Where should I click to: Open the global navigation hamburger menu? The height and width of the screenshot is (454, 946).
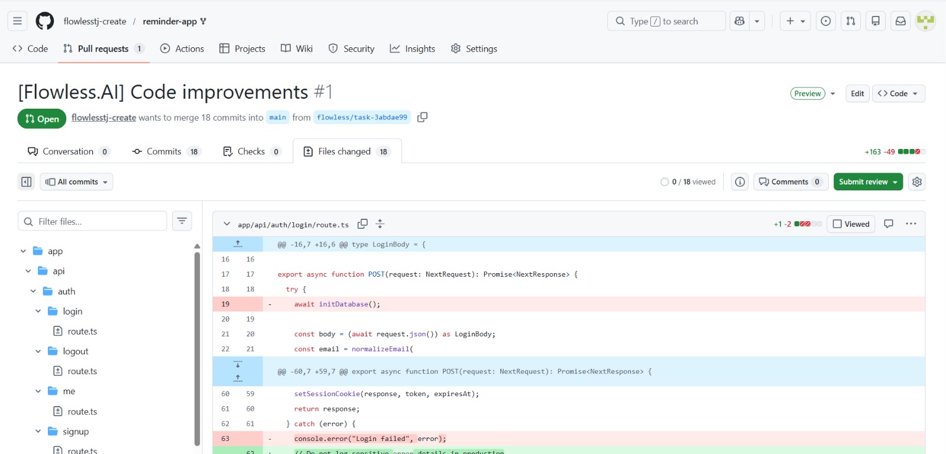point(18,21)
